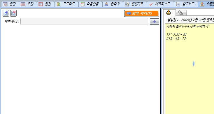Click the plus button beside quick collect

[154, 22]
